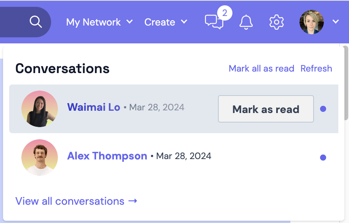Click Alex Thompson's profile picture
Image resolution: width=349 pixels, height=223 pixels.
tap(40, 158)
